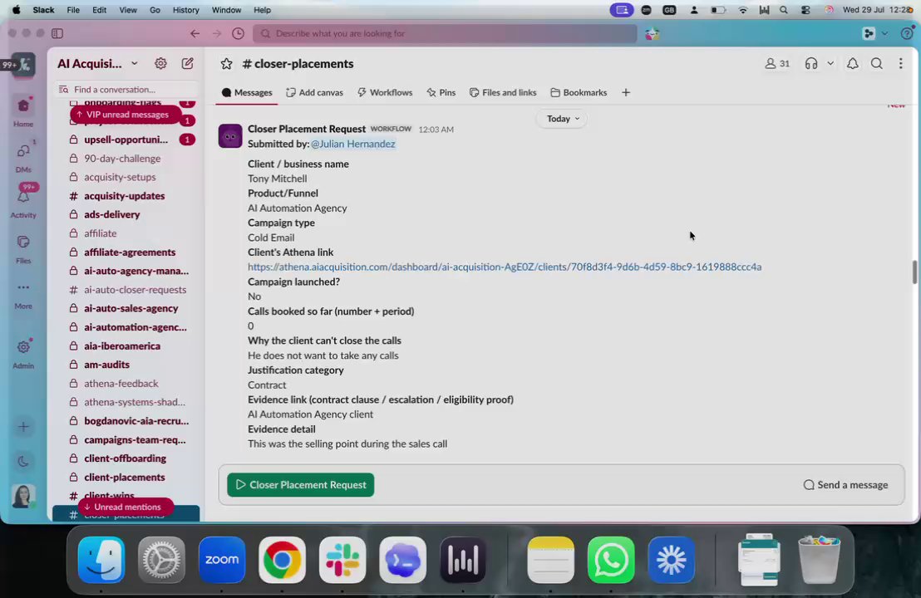Toggle the sidebar panel icon
The width and height of the screenshot is (921, 598).
pyautogui.click(x=57, y=33)
